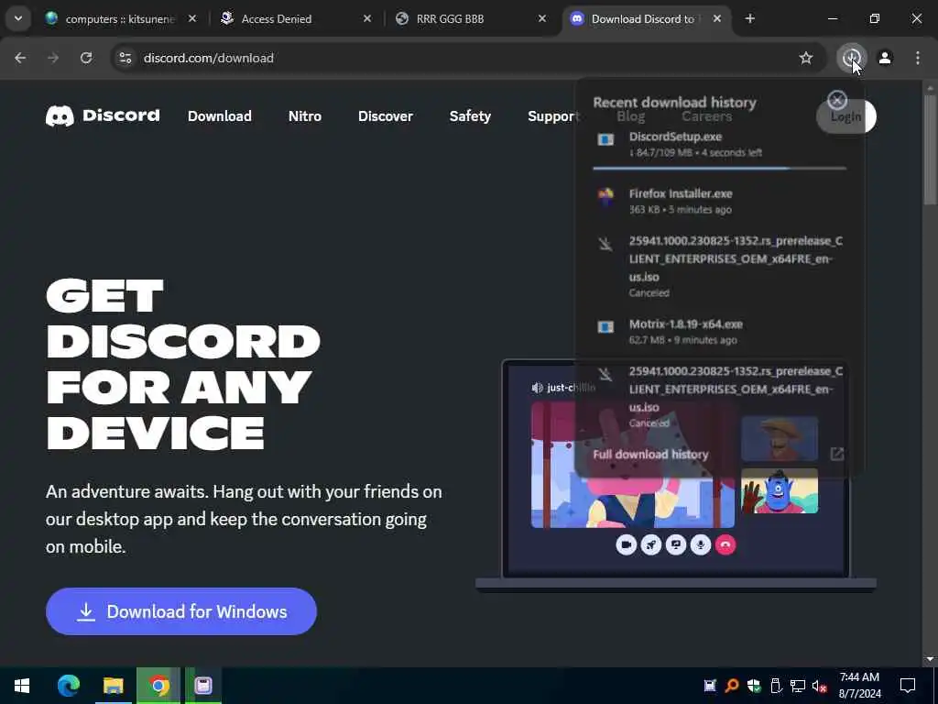Open the Download nav item

[220, 116]
